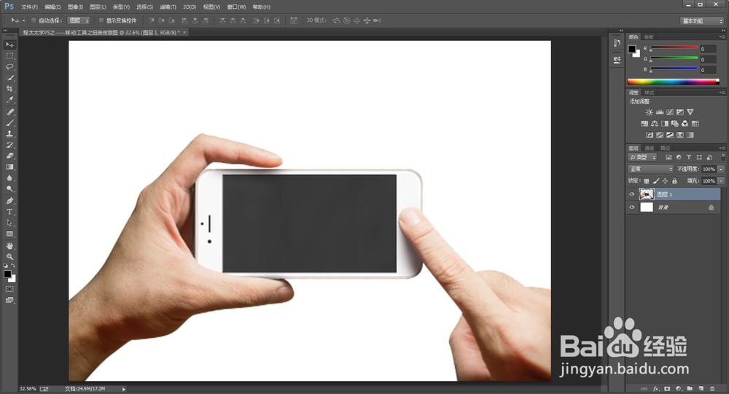Toggle lock all padlock icon
The height and width of the screenshot is (394, 729).
point(674,181)
